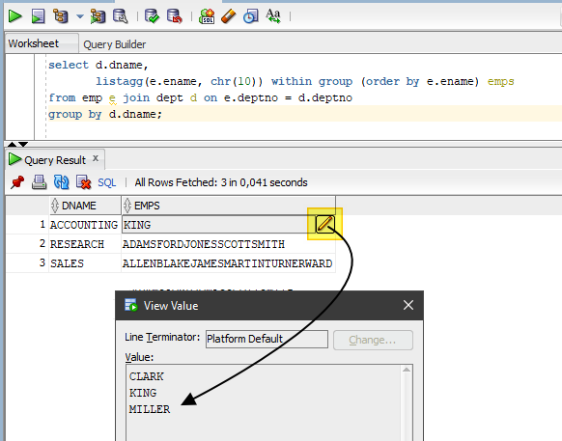
Task: Click inside the Value text area
Action: [264, 403]
